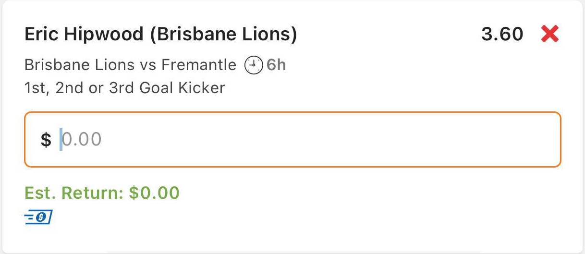Click the blinking text cursor in stake box
Image resolution: width=585 pixels, height=254 pixels.
pos(61,140)
